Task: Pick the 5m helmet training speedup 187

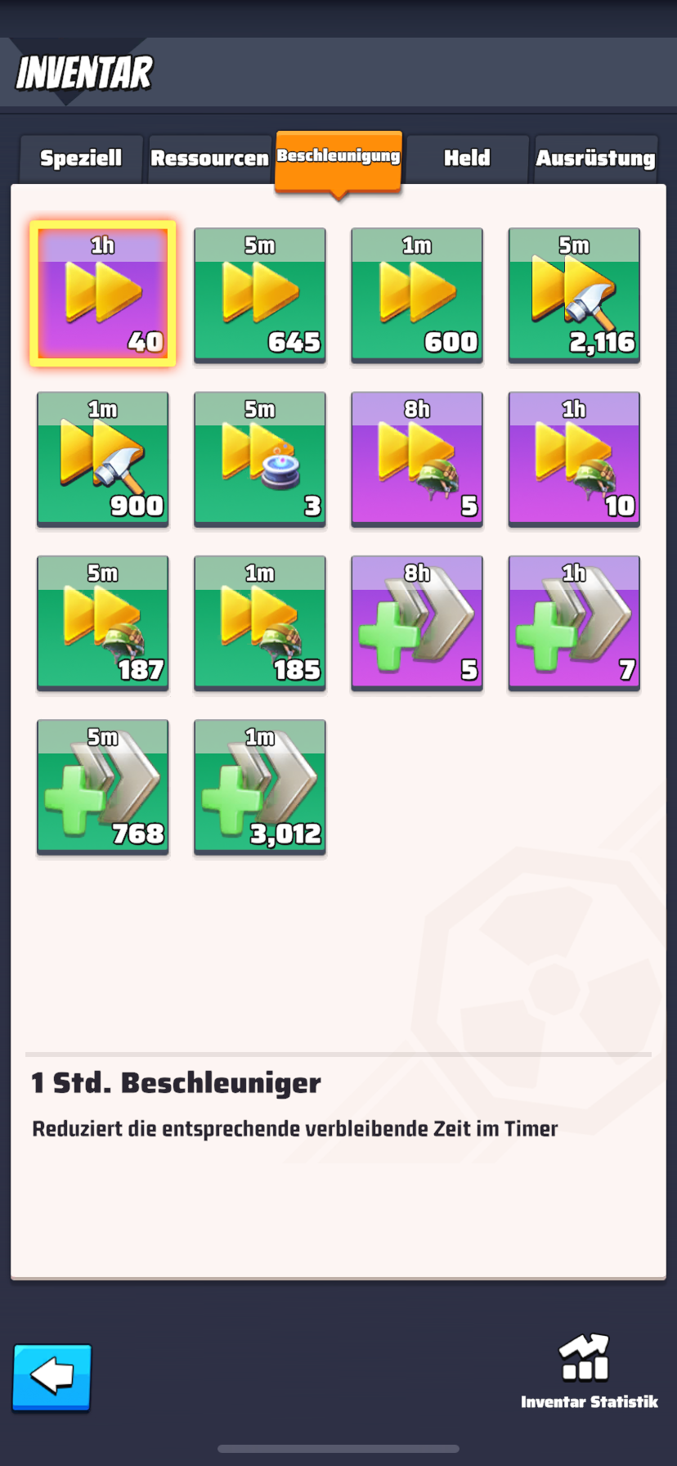Action: tap(103, 623)
